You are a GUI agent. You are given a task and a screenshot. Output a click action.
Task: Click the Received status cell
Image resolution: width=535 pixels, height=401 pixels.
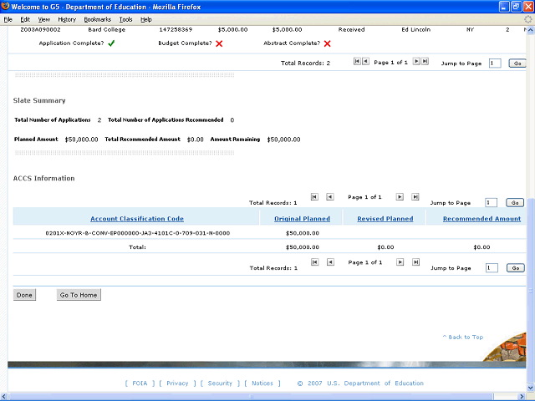coord(351,30)
